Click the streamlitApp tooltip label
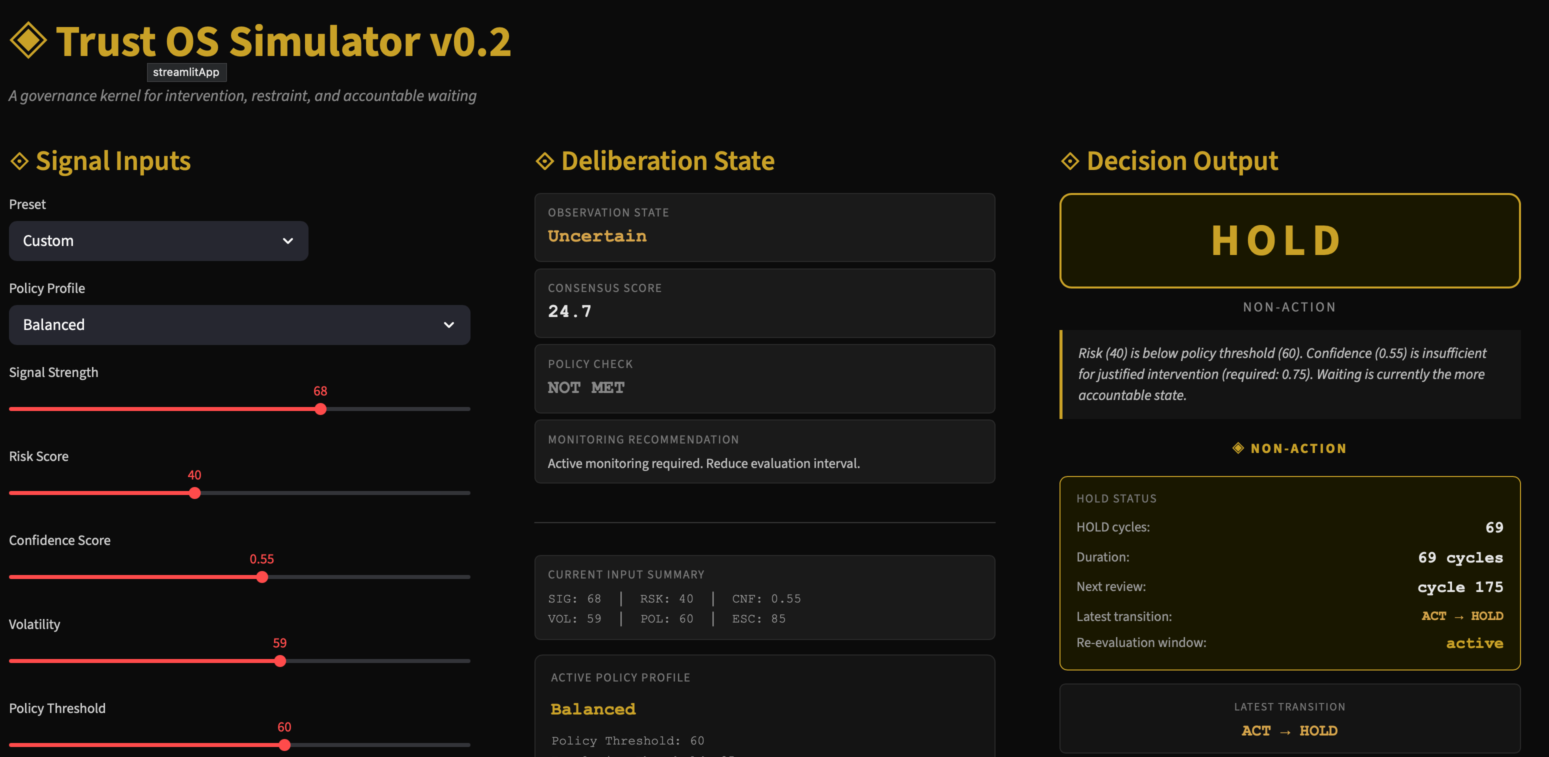The height and width of the screenshot is (757, 1549). [x=186, y=72]
